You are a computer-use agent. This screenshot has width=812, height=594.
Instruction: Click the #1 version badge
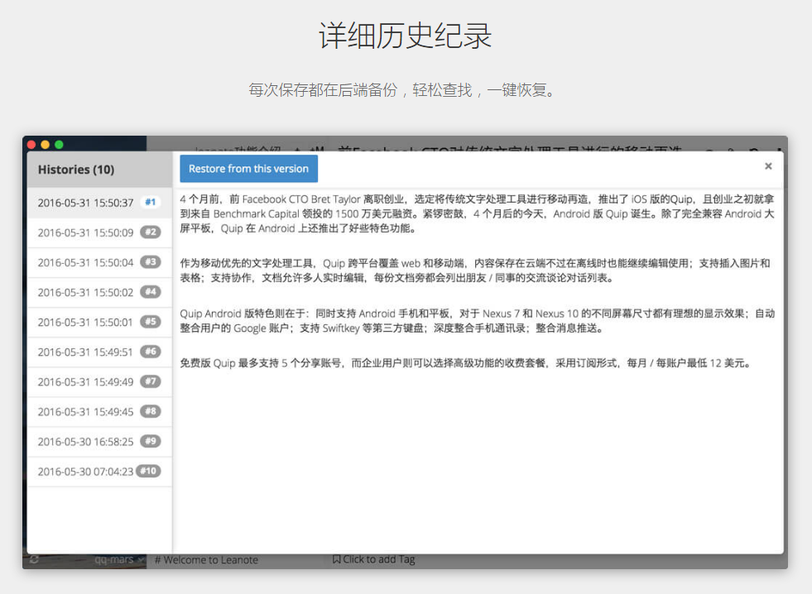pyautogui.click(x=151, y=202)
